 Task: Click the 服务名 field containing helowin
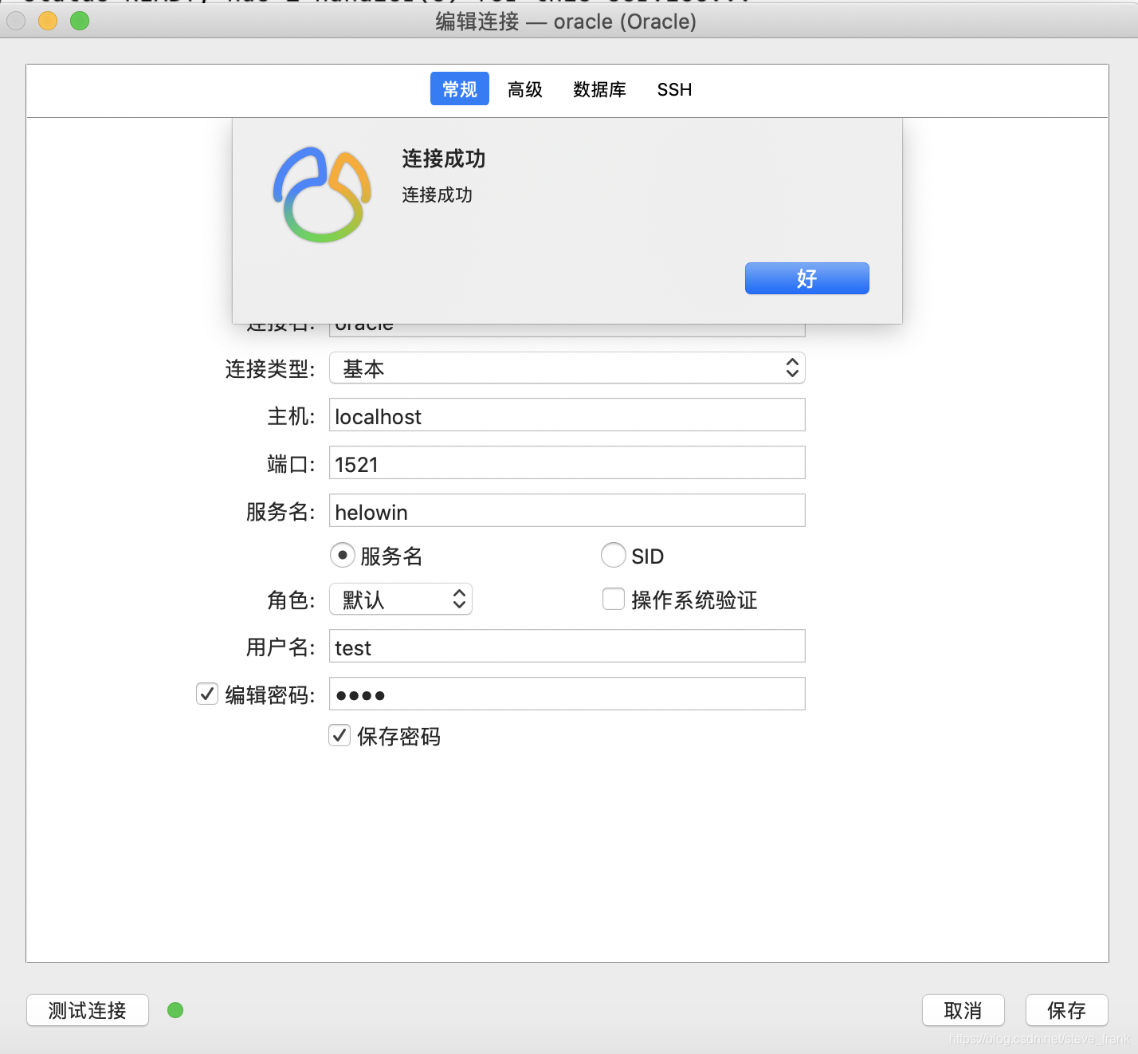pyautogui.click(x=567, y=511)
